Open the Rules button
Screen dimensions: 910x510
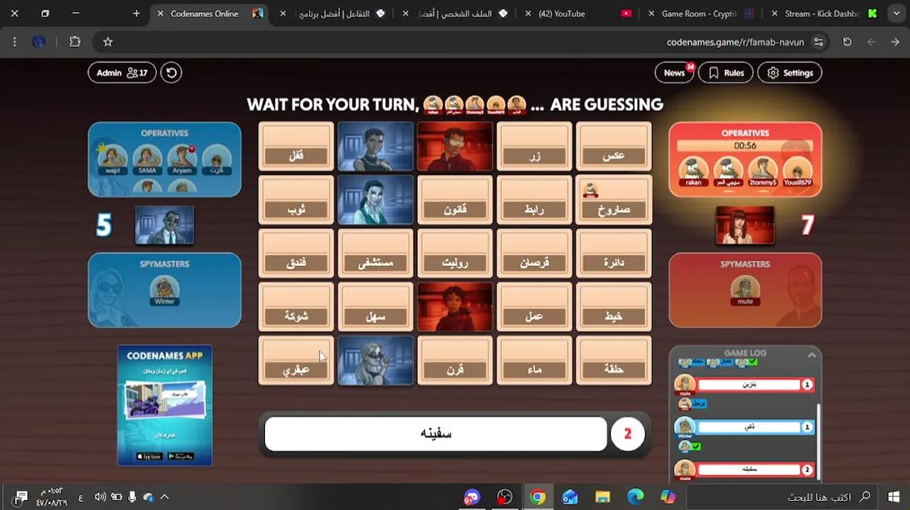click(726, 73)
